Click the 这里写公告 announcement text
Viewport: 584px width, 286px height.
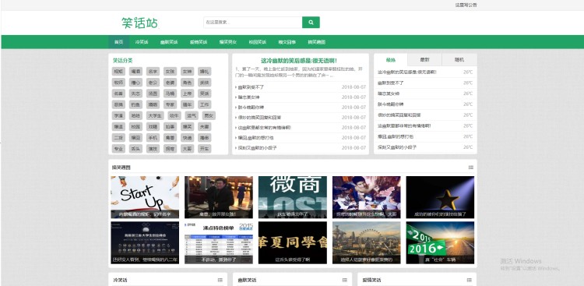[466, 5]
